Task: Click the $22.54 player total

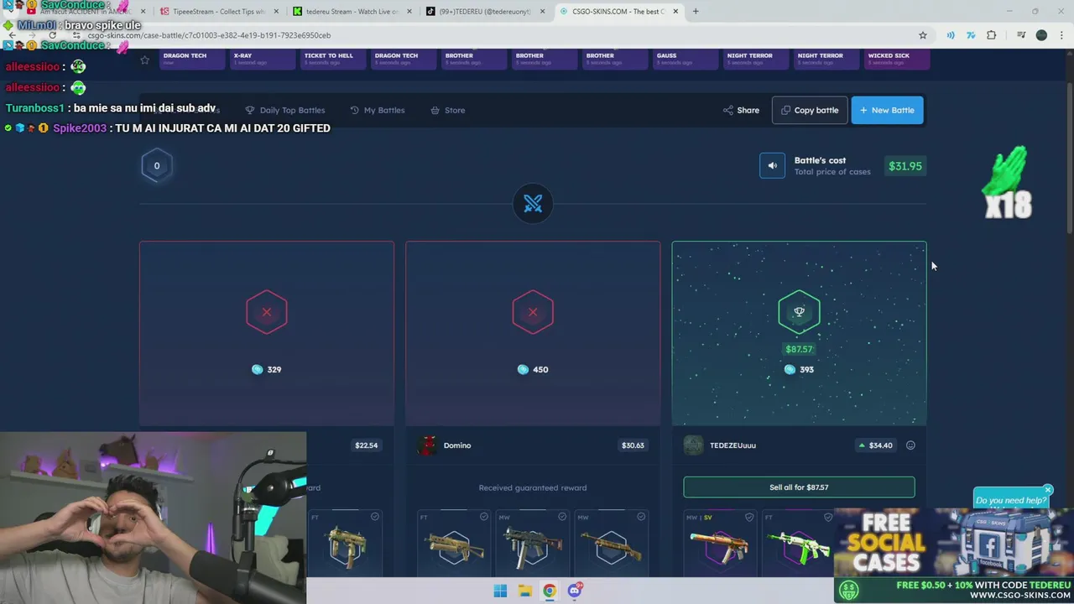Action: point(366,445)
